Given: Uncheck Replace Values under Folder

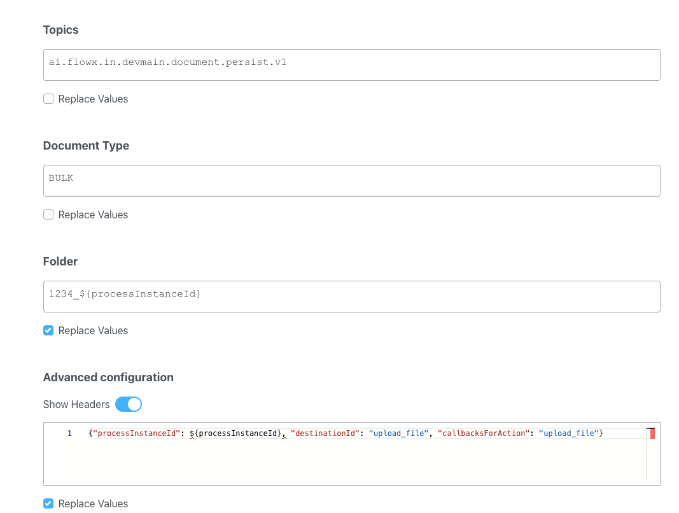Looking at the screenshot, I should 48,330.
